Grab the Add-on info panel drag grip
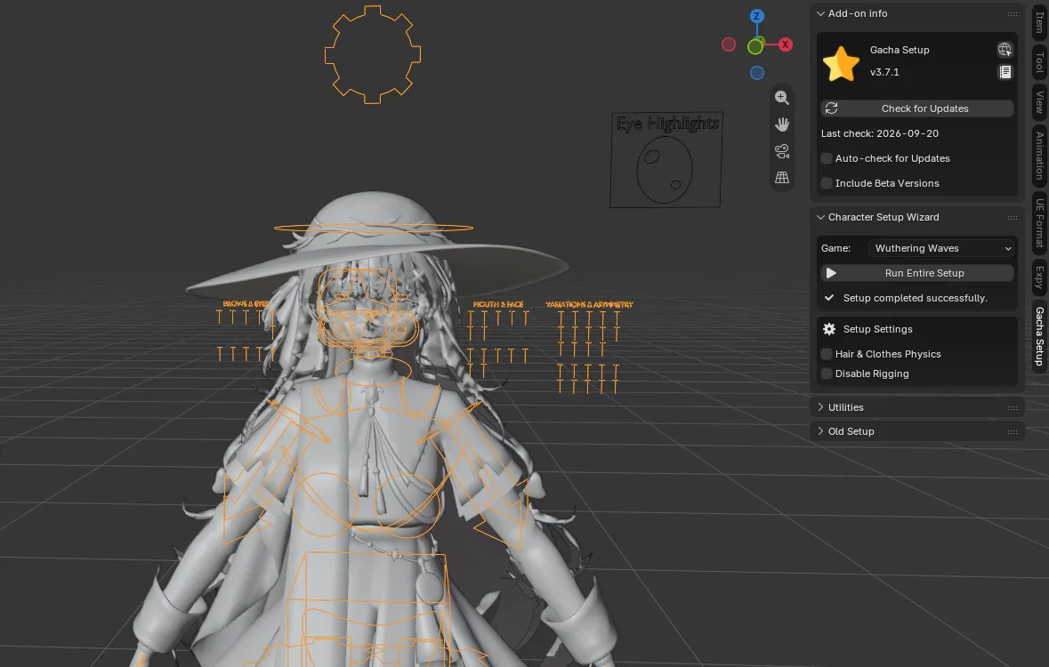Screen dimensions: 1049x667 coord(1013,14)
